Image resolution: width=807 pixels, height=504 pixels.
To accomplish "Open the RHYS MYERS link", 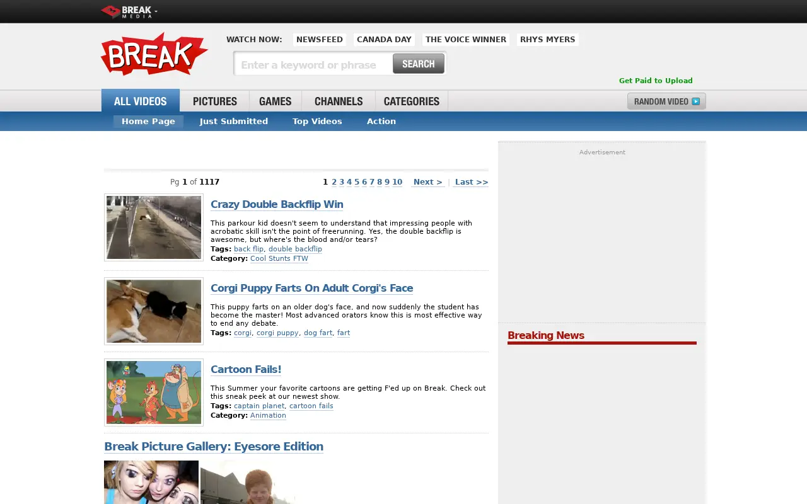I will click(548, 40).
